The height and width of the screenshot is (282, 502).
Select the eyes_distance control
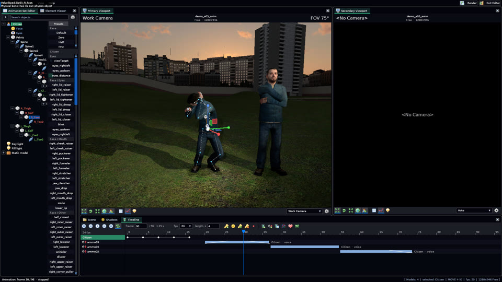pos(61,75)
